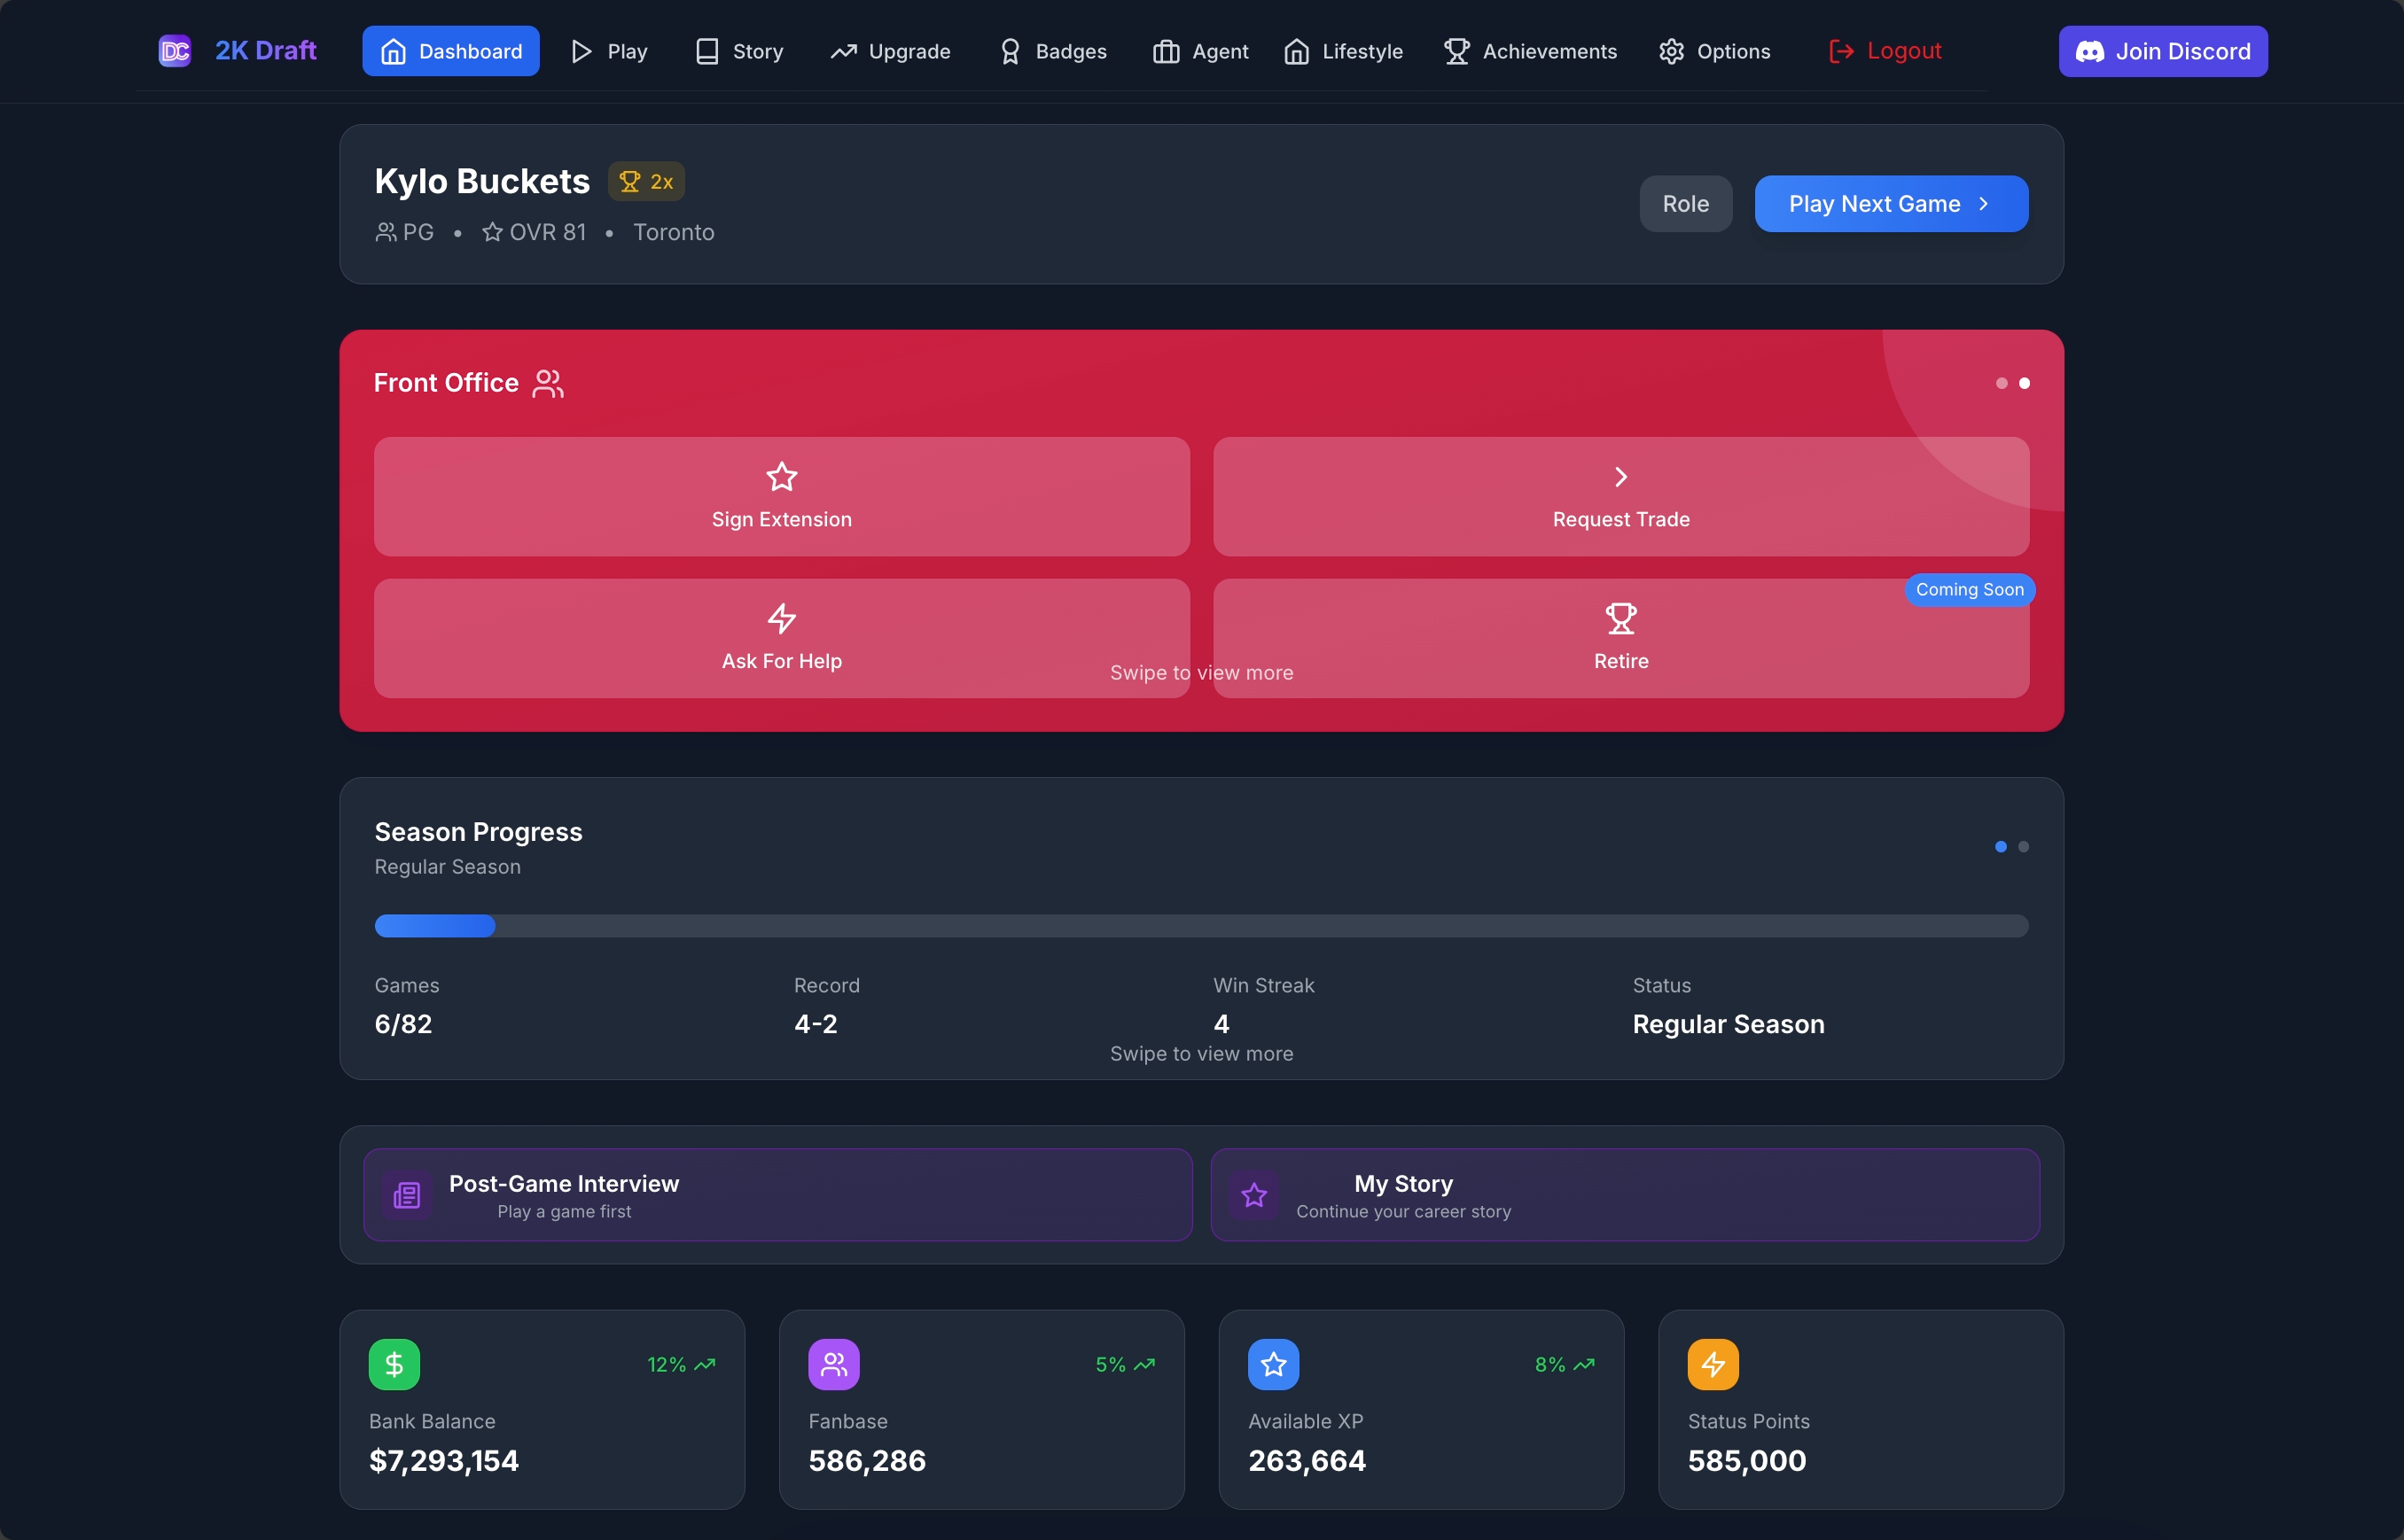Go to the Upgrade tab
Viewport: 2404px width, 1540px height.
click(890, 51)
